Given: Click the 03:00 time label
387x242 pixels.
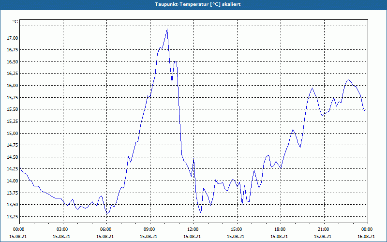Looking at the screenshot, I should [62, 229].
